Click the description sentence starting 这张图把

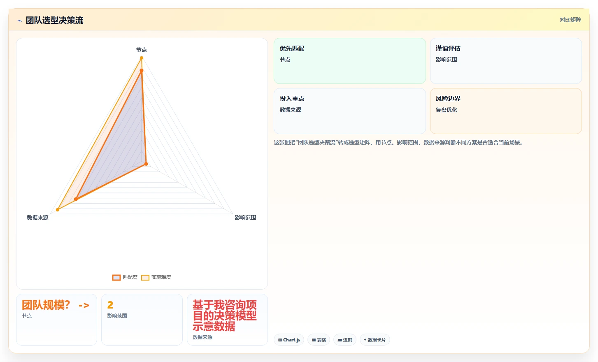click(398, 142)
